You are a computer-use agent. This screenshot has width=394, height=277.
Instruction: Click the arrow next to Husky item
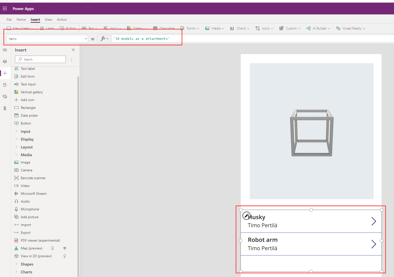373,221
